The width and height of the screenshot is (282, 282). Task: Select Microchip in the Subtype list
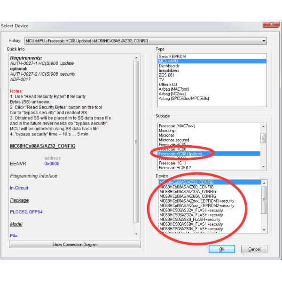click(x=168, y=130)
